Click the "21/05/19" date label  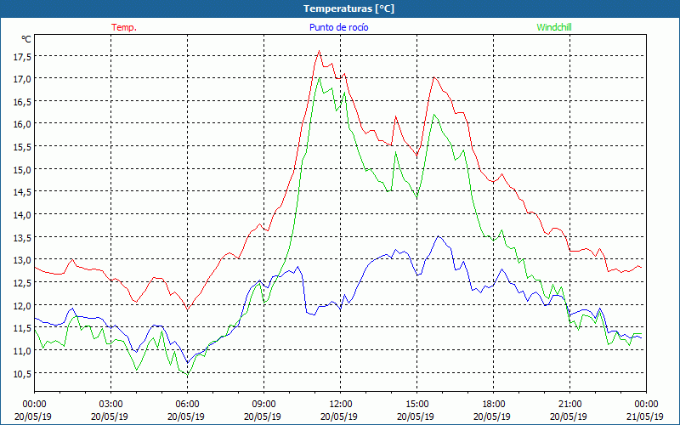click(645, 416)
